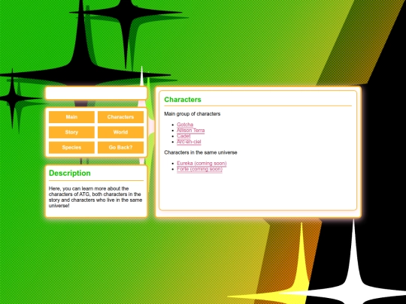406x304 pixels.
Task: Open Eureka (coming soon) link
Action: tap(201, 164)
